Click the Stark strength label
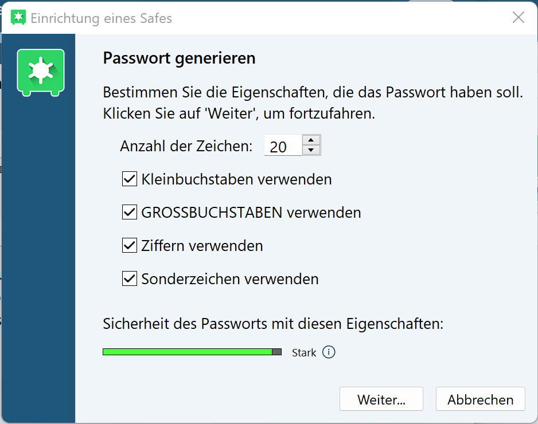 [304, 353]
